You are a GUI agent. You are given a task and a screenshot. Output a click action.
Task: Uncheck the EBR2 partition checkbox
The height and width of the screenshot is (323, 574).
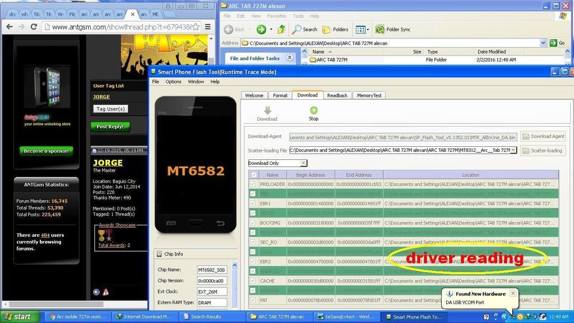(253, 261)
